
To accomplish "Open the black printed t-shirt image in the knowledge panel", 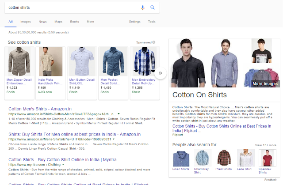I will point(261,51).
